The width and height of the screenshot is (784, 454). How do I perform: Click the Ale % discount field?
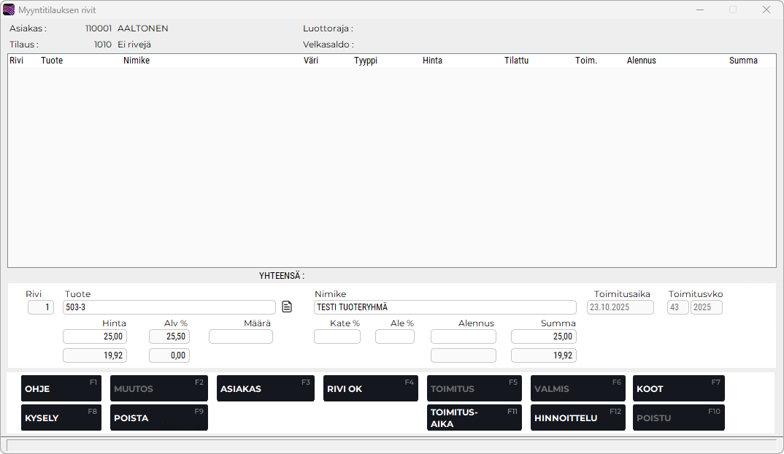point(394,336)
